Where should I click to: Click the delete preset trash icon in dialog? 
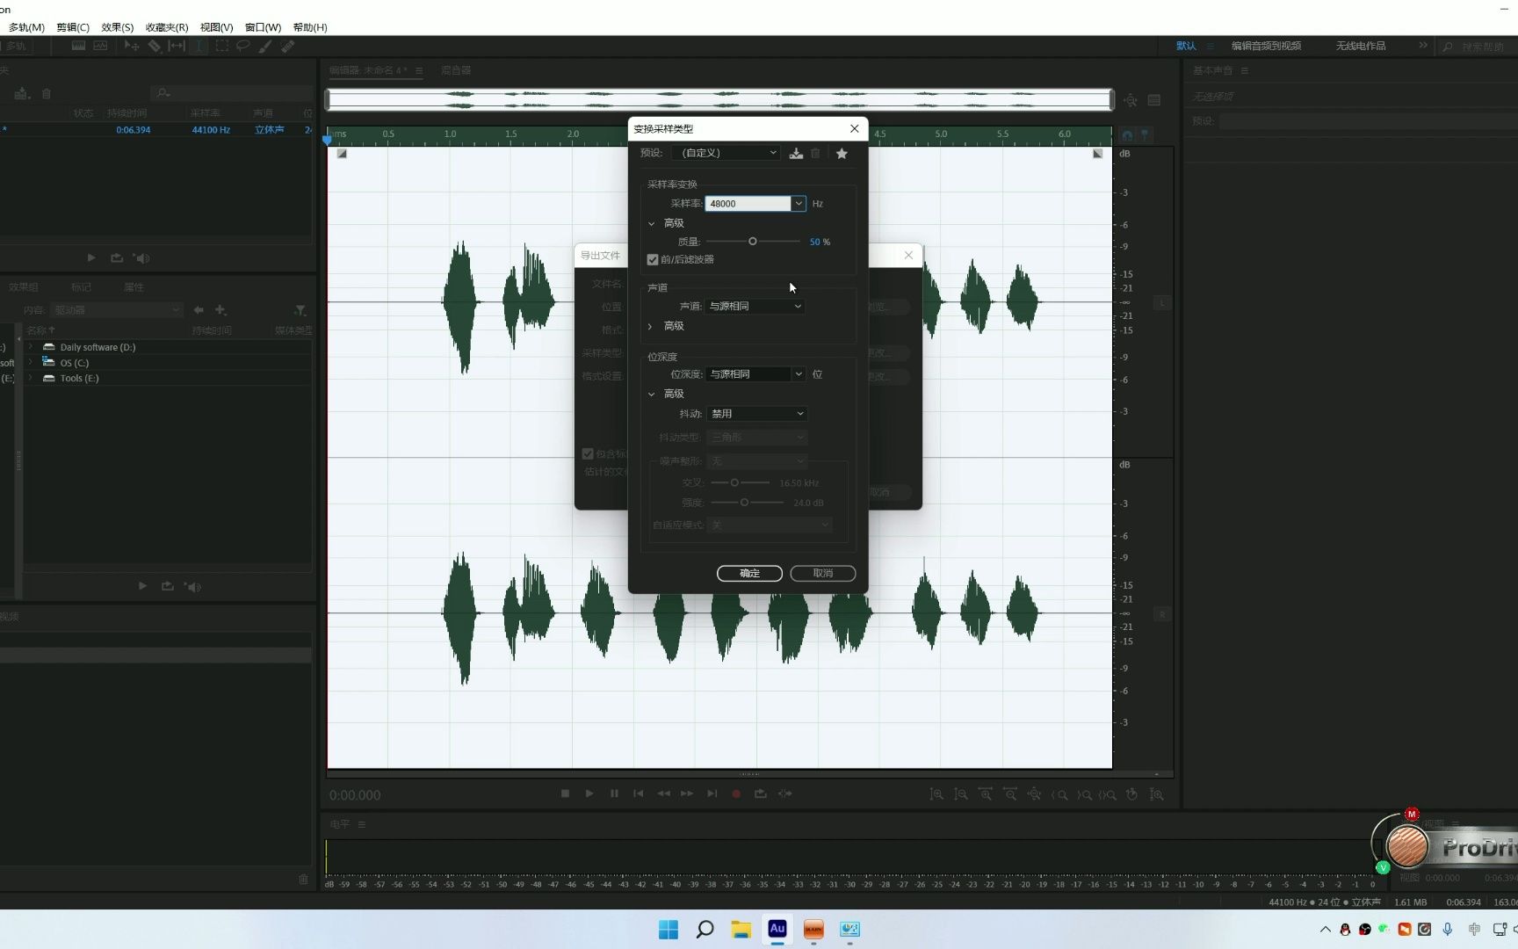click(x=815, y=153)
